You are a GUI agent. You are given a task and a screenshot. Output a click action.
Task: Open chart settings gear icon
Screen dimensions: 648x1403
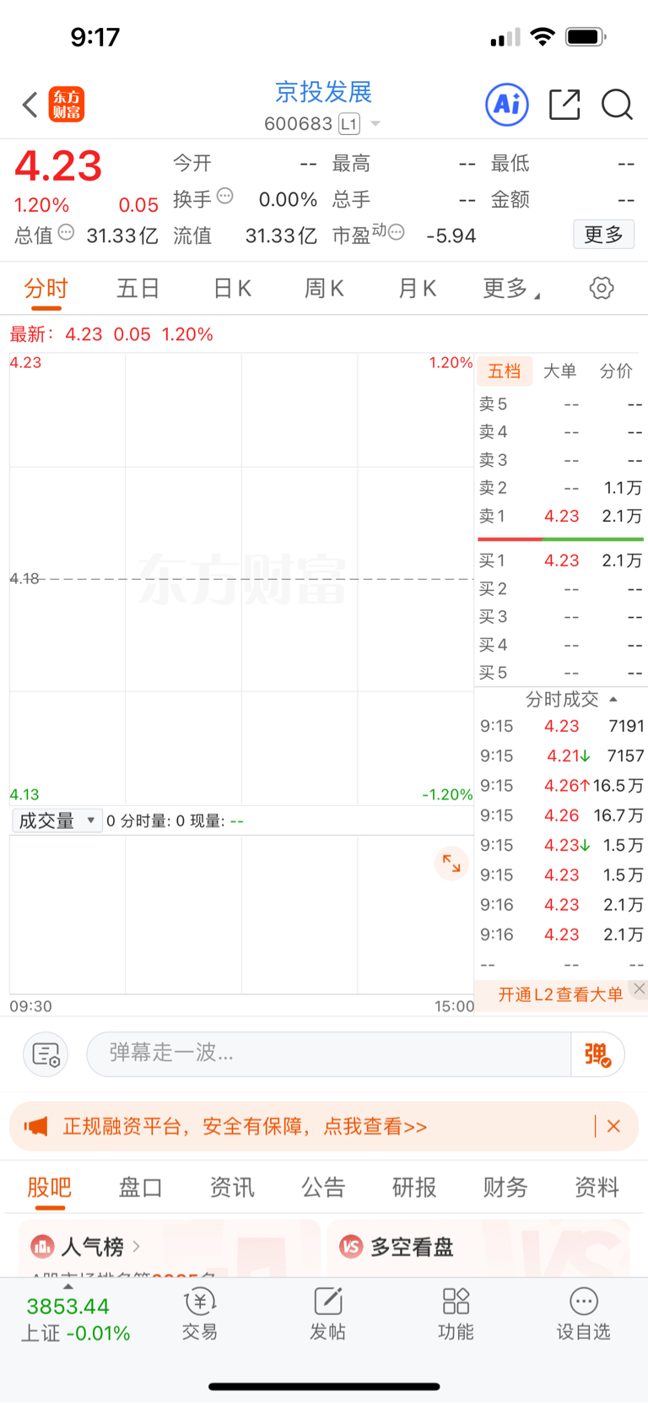602,288
